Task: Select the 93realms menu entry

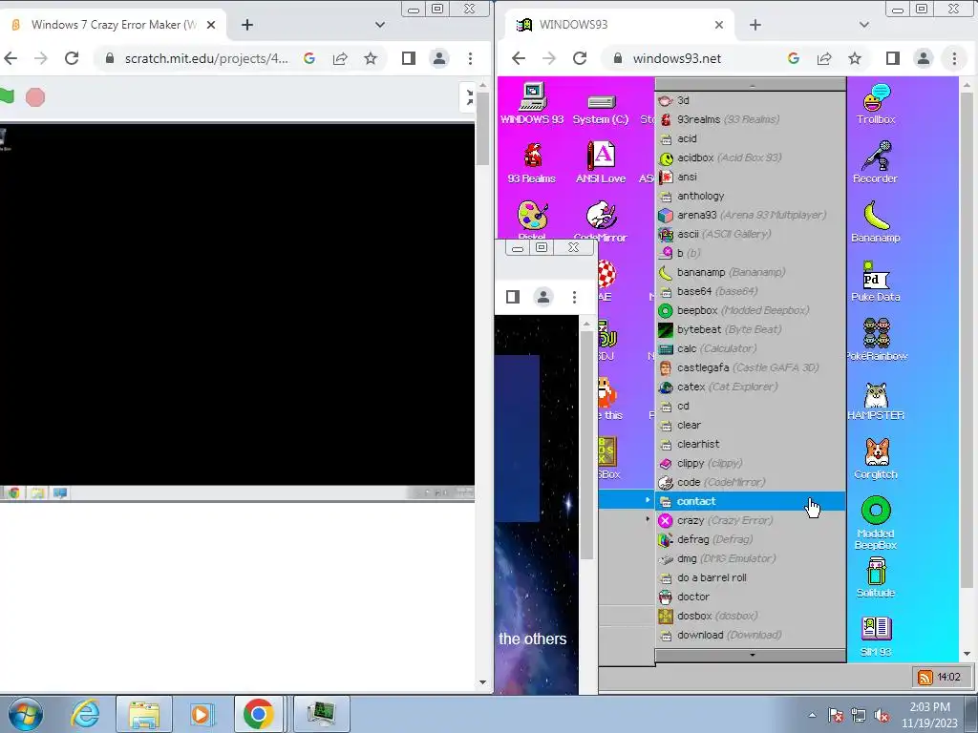Action: [751, 119]
